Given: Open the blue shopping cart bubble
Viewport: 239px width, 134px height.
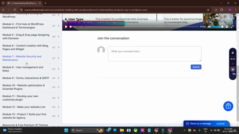Looking at the screenshot, I should click(x=228, y=106).
